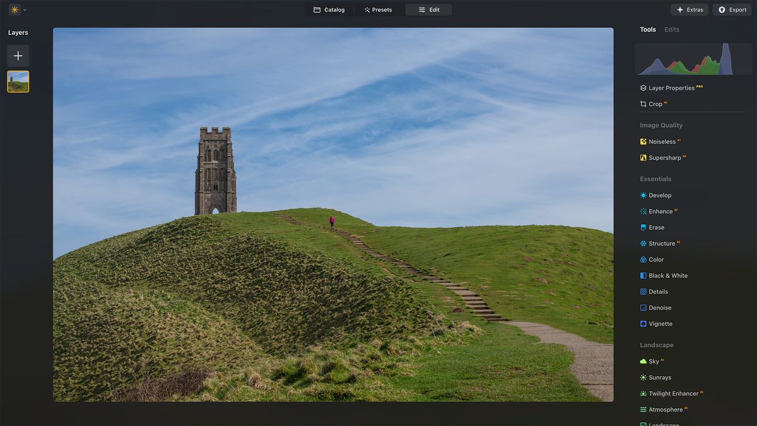757x426 pixels.
Task: Open the Extras menu button
Action: (x=690, y=9)
